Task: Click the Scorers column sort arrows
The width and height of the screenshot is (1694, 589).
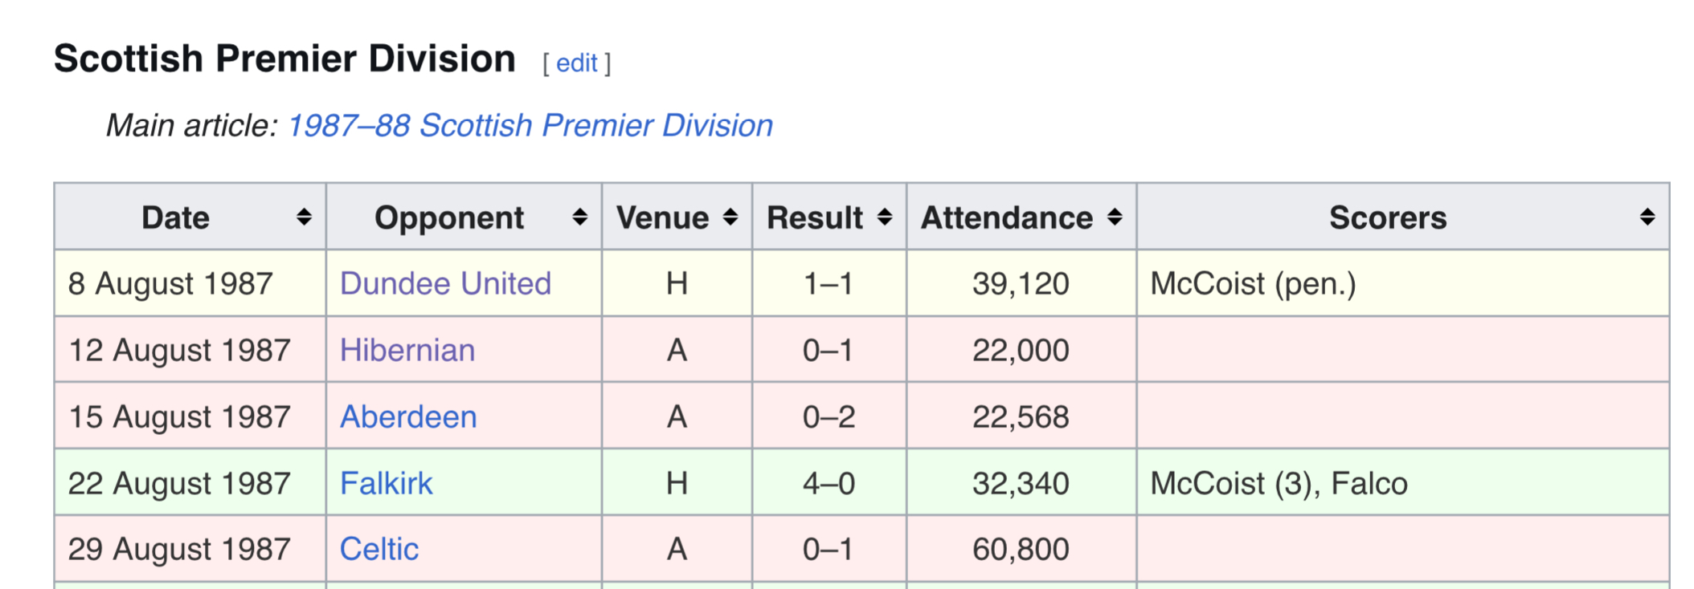Action: (1647, 217)
